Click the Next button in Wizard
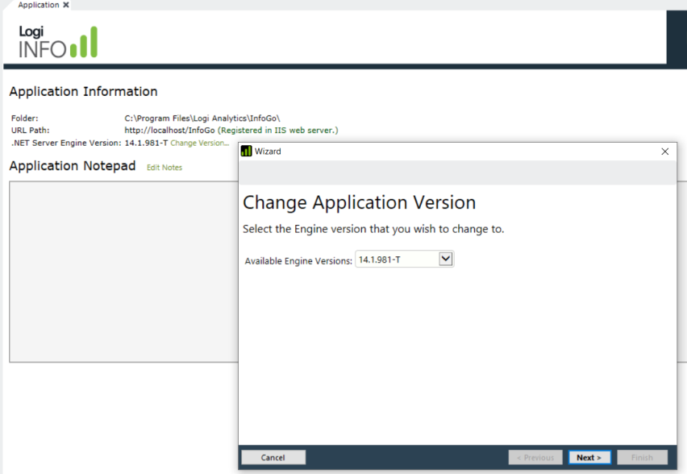The height and width of the screenshot is (474, 687). [x=589, y=457]
